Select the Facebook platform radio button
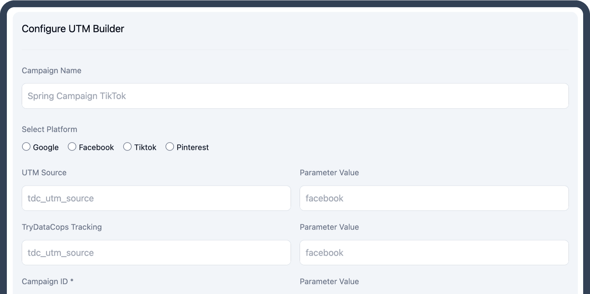 point(72,147)
